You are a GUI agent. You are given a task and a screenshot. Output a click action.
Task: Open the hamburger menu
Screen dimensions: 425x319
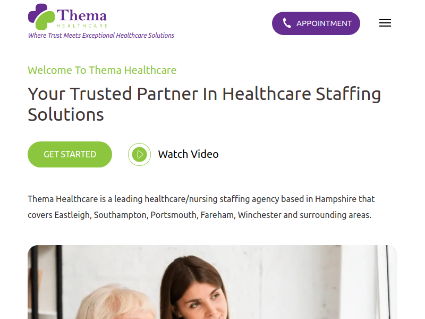385,23
